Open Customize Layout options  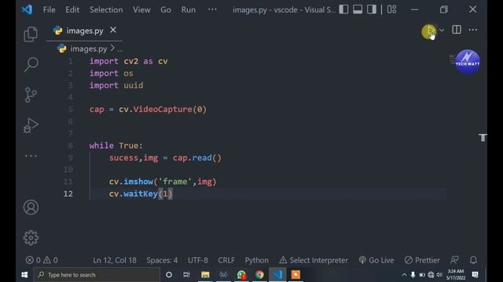point(391,9)
